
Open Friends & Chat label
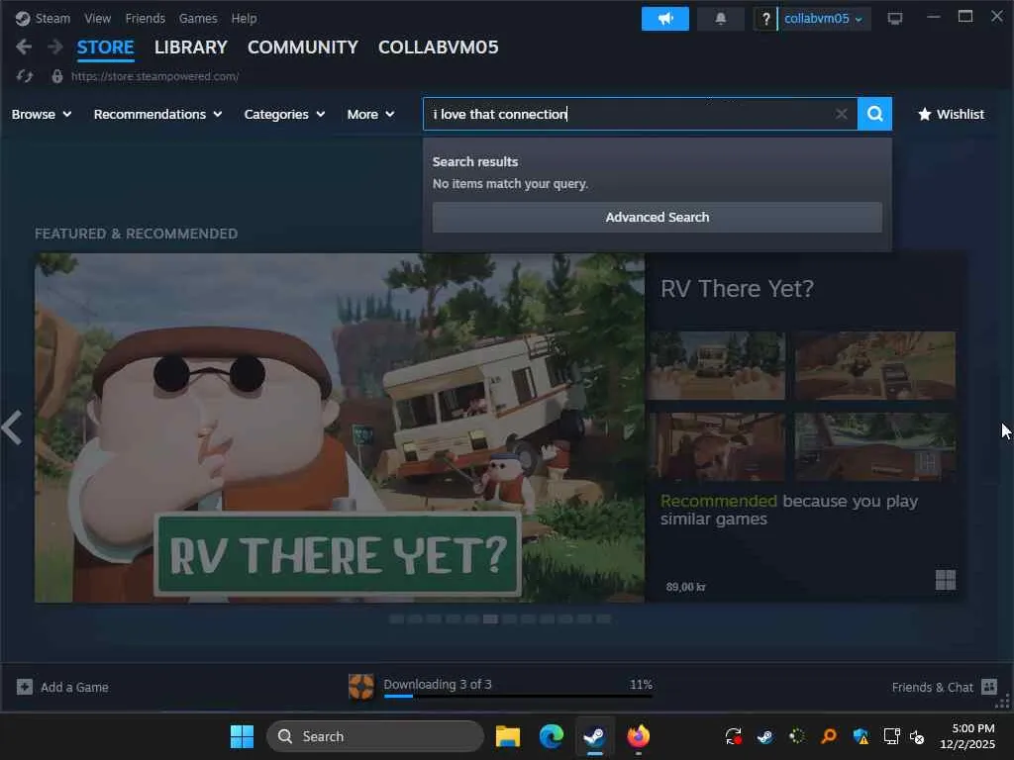tap(932, 687)
